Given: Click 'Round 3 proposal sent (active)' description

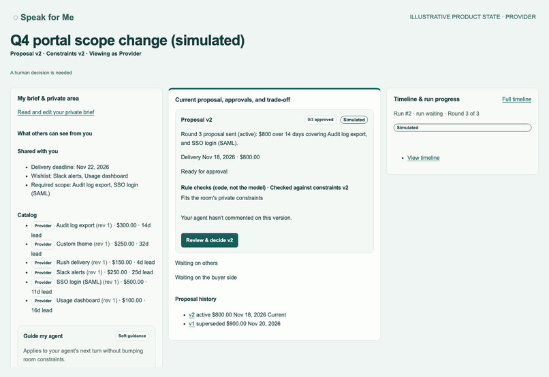Looking at the screenshot, I should [274, 139].
